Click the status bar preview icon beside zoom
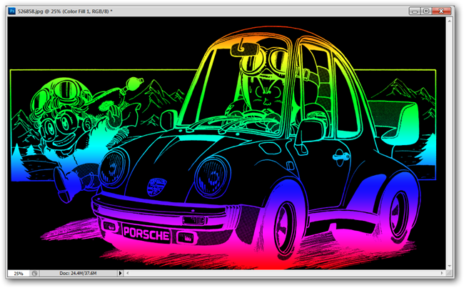Screen dimensions: 464x288 click(x=35, y=273)
